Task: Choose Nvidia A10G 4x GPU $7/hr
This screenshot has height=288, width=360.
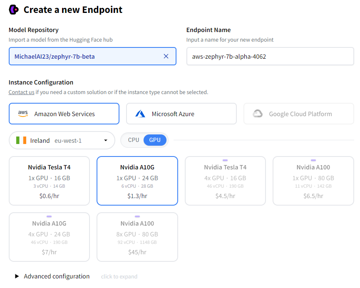Action: pyautogui.click(x=49, y=237)
